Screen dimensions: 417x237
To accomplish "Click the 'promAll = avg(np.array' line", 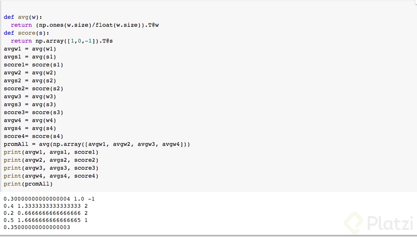I will point(97,144).
